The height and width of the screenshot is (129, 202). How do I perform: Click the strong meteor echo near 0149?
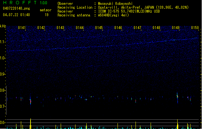click(177, 98)
